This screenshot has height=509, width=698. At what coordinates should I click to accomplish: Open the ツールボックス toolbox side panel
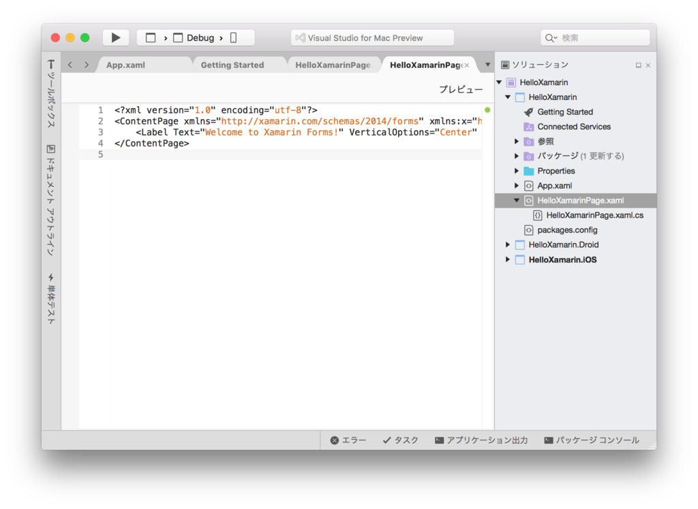51,94
